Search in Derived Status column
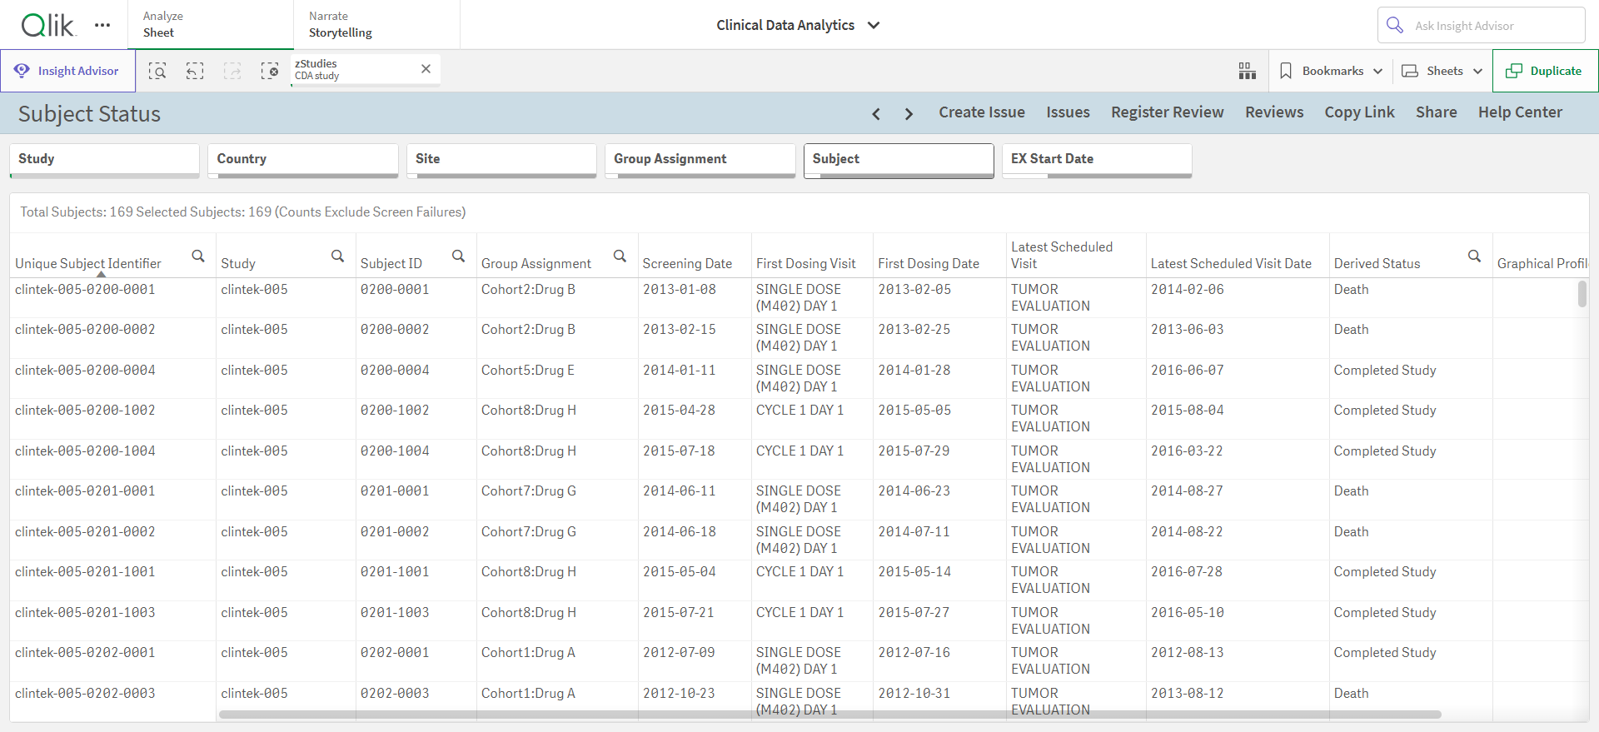Viewport: 1599px width, 732px height. [1474, 256]
